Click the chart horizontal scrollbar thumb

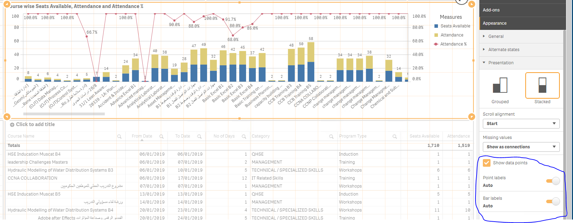[x=64, y=114]
